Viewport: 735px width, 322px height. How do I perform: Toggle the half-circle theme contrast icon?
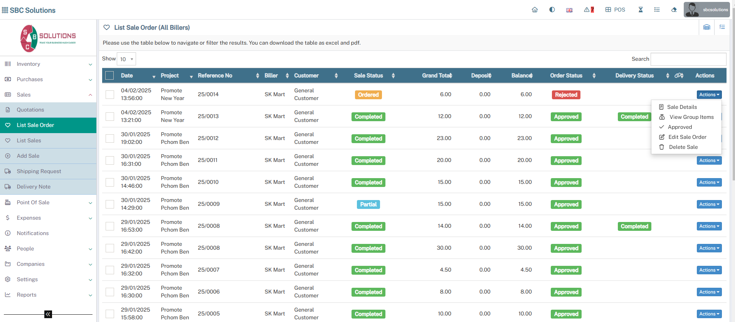pos(552,10)
